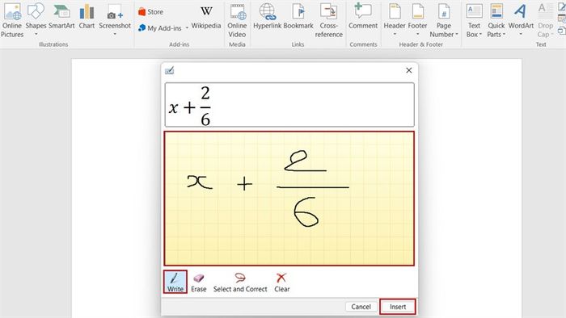Open the Wikipedia add-in
This screenshot has height=318, width=566.
206,17
